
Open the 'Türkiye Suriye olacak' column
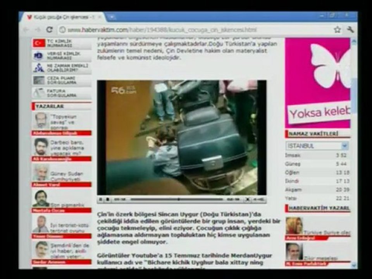click(x=327, y=233)
